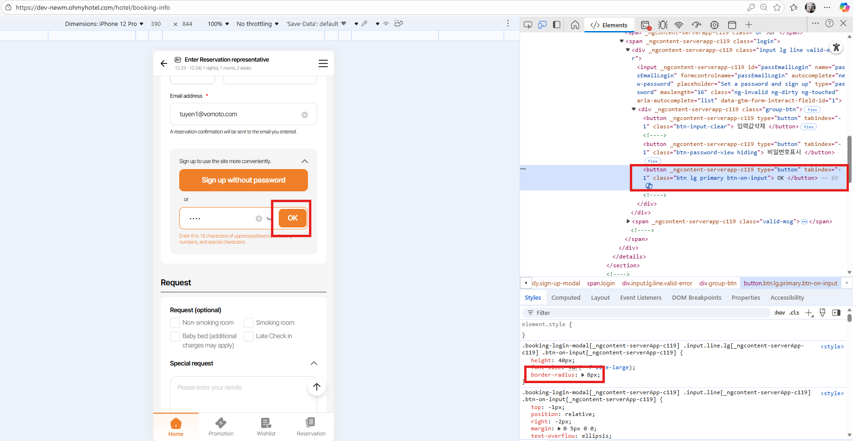Check the Late Check in checkbox
This screenshot has height=441, width=853.
249,336
